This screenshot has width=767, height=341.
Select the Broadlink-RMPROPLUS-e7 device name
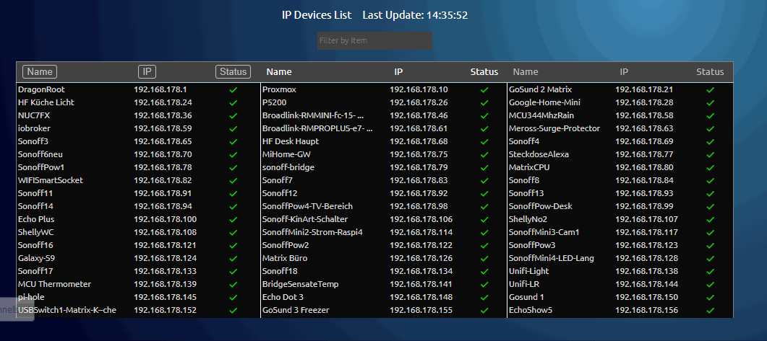click(x=317, y=129)
